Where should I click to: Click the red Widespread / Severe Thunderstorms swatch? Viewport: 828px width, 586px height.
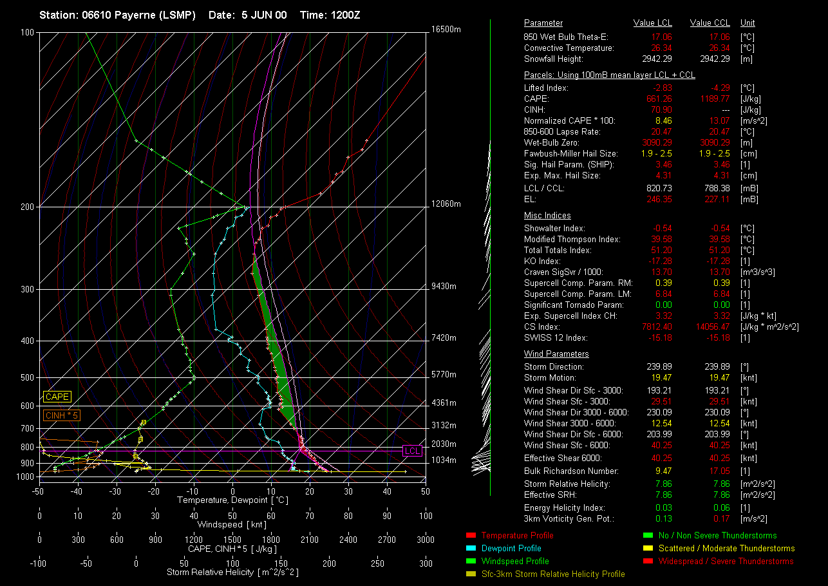pyautogui.click(x=648, y=561)
